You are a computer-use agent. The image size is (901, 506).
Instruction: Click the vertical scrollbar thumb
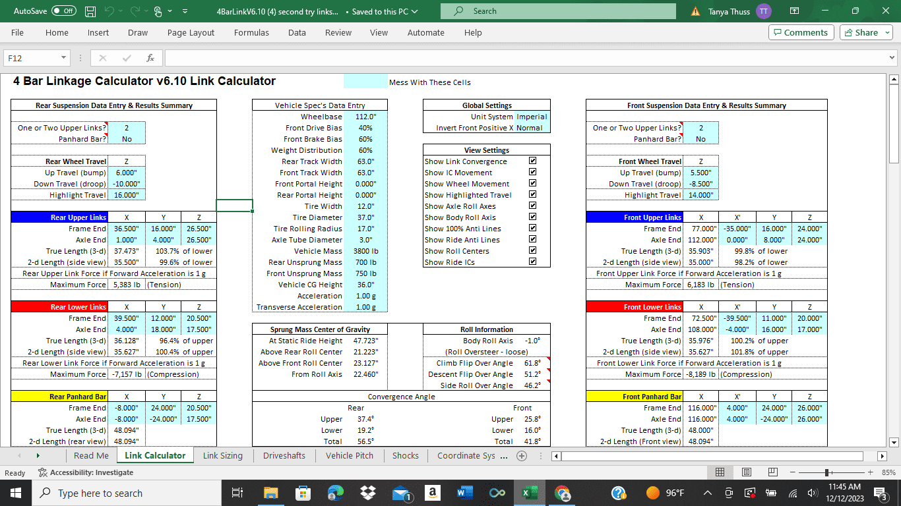tap(894, 125)
